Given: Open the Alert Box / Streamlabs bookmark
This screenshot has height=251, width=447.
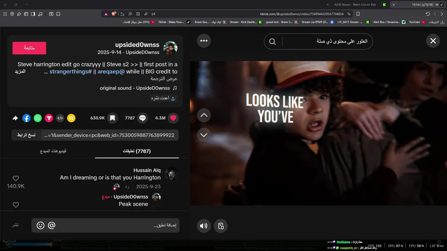Looking at the screenshot, I should pyautogui.click(x=389, y=22).
